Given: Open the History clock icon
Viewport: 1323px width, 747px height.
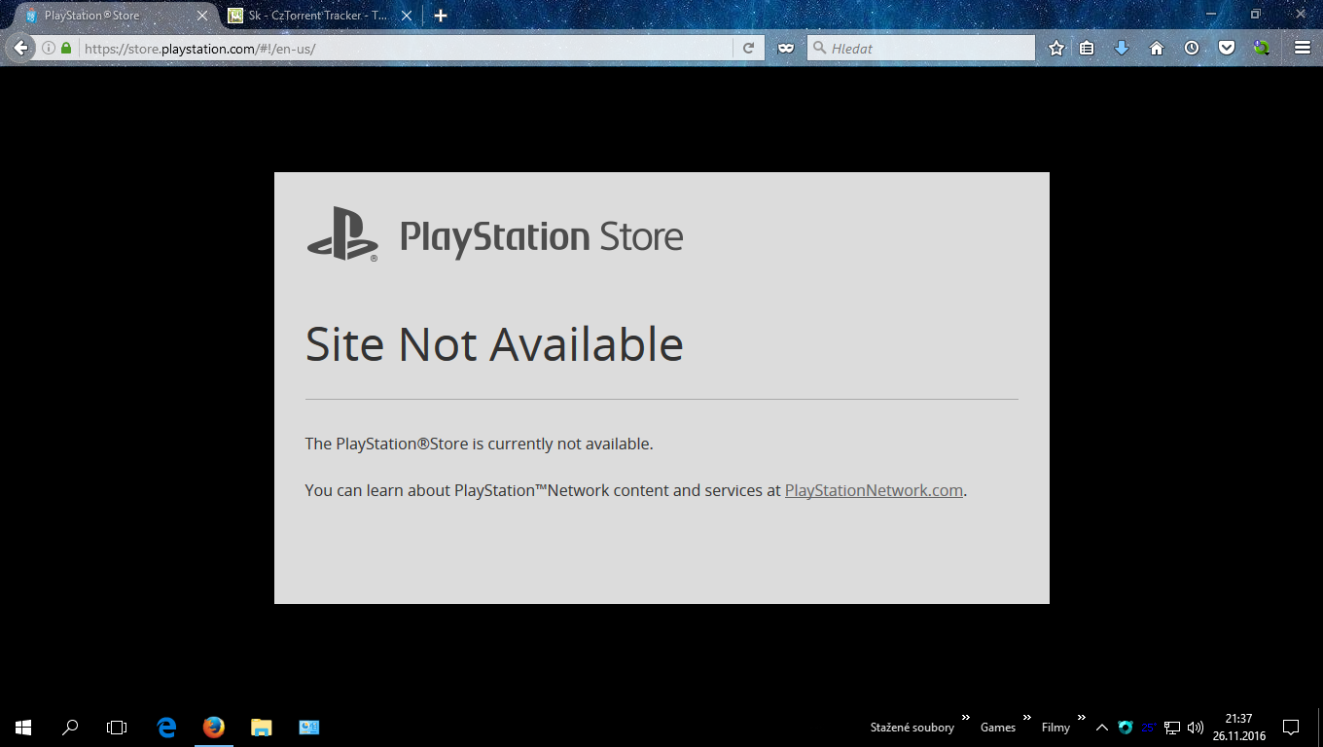Looking at the screenshot, I should [x=1192, y=48].
